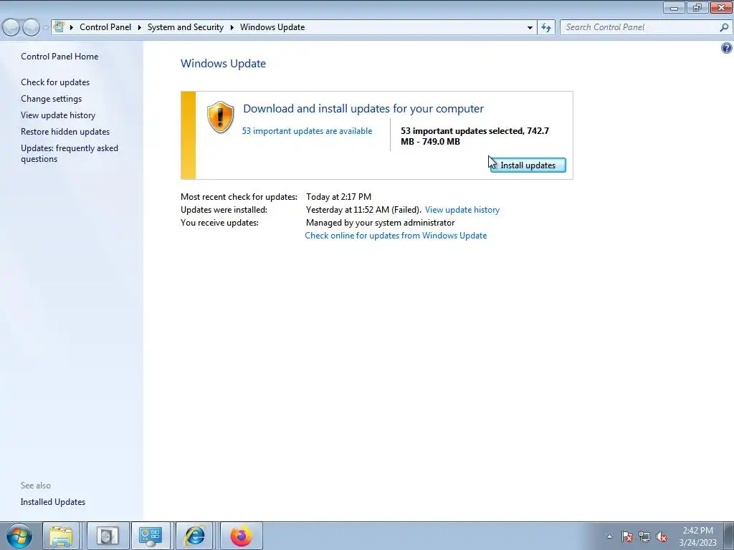Open the 53 important updates are available link
This screenshot has width=734, height=550.
(307, 131)
